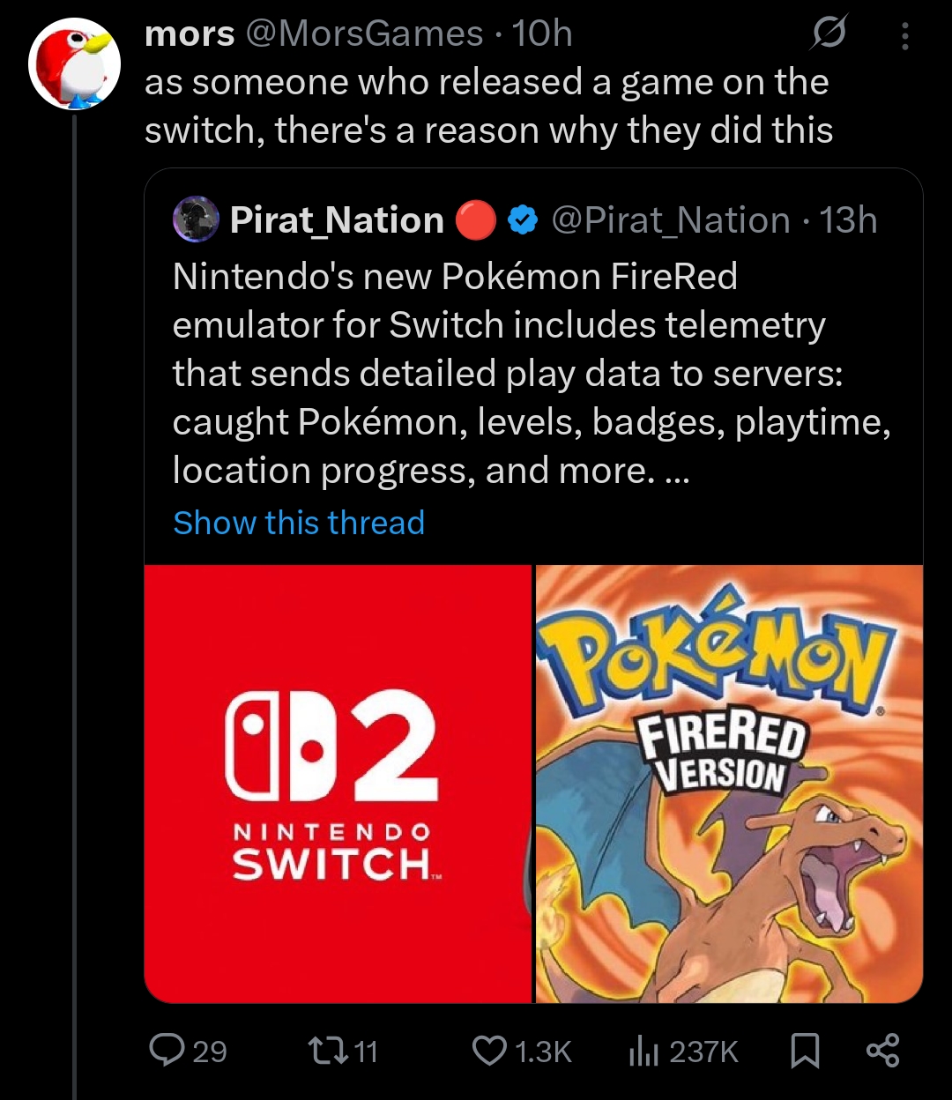Bookmark this post
The height and width of the screenshot is (1100, 952).
pyautogui.click(x=805, y=1051)
